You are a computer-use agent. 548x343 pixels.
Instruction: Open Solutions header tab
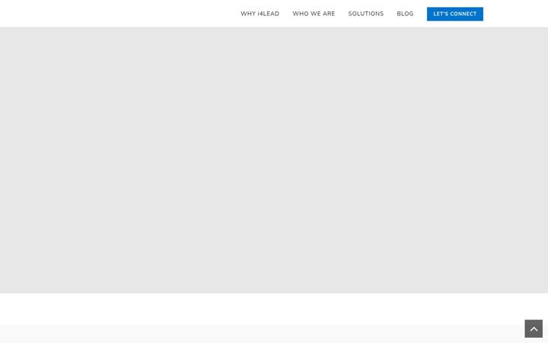[x=365, y=14]
